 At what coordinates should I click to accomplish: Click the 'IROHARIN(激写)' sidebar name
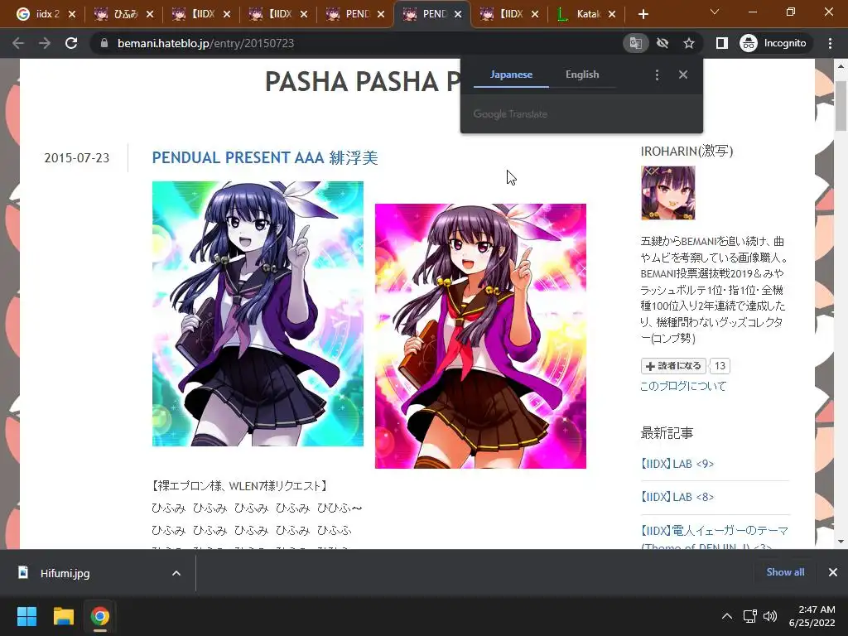[687, 151]
